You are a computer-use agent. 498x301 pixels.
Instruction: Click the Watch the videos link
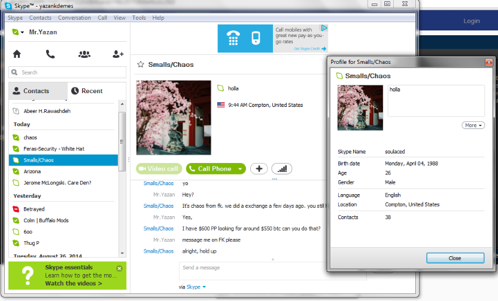click(74, 283)
